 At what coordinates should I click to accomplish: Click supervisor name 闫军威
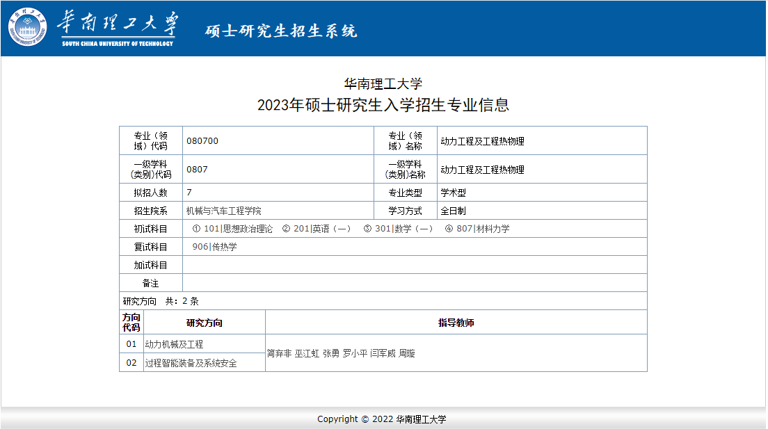tap(383, 353)
